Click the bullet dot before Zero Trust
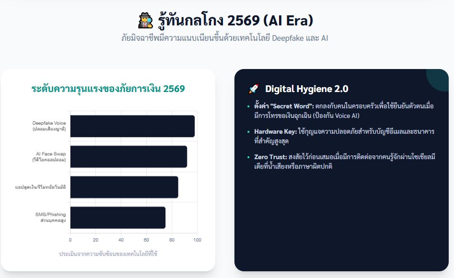454x278 pixels. coord(248,157)
